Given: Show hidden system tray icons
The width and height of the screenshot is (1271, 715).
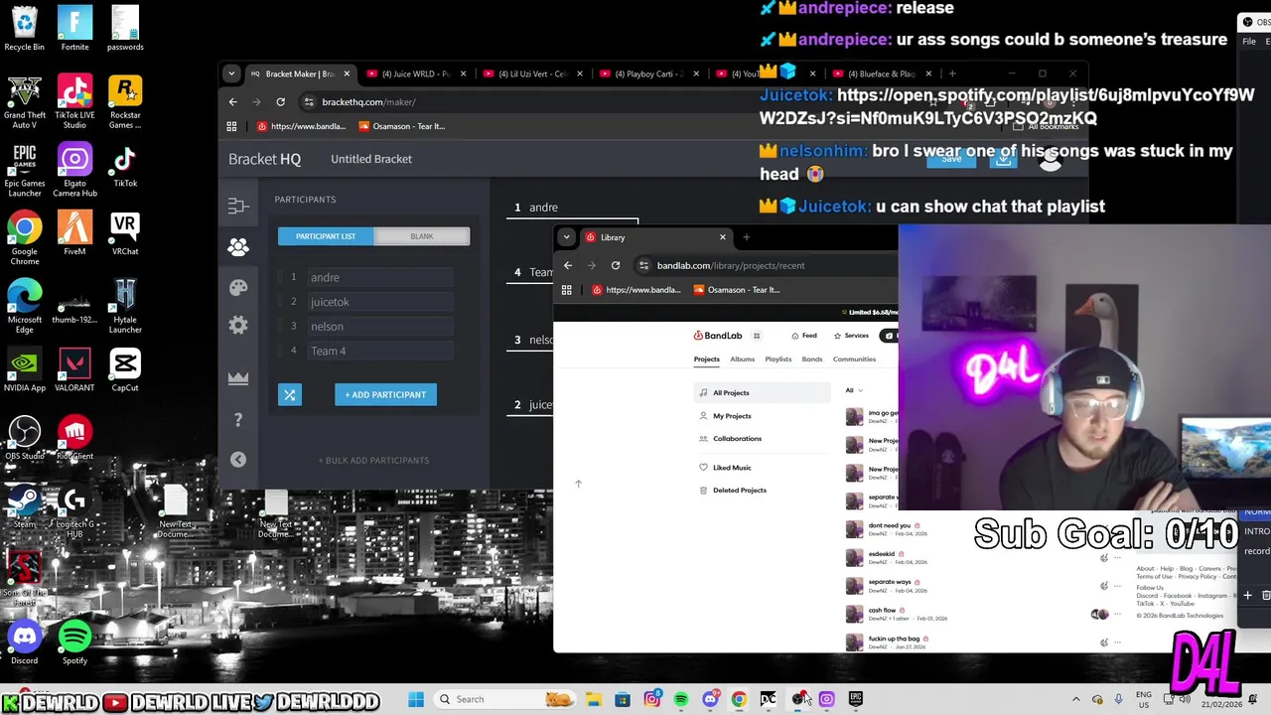Looking at the screenshot, I should coord(1075,699).
